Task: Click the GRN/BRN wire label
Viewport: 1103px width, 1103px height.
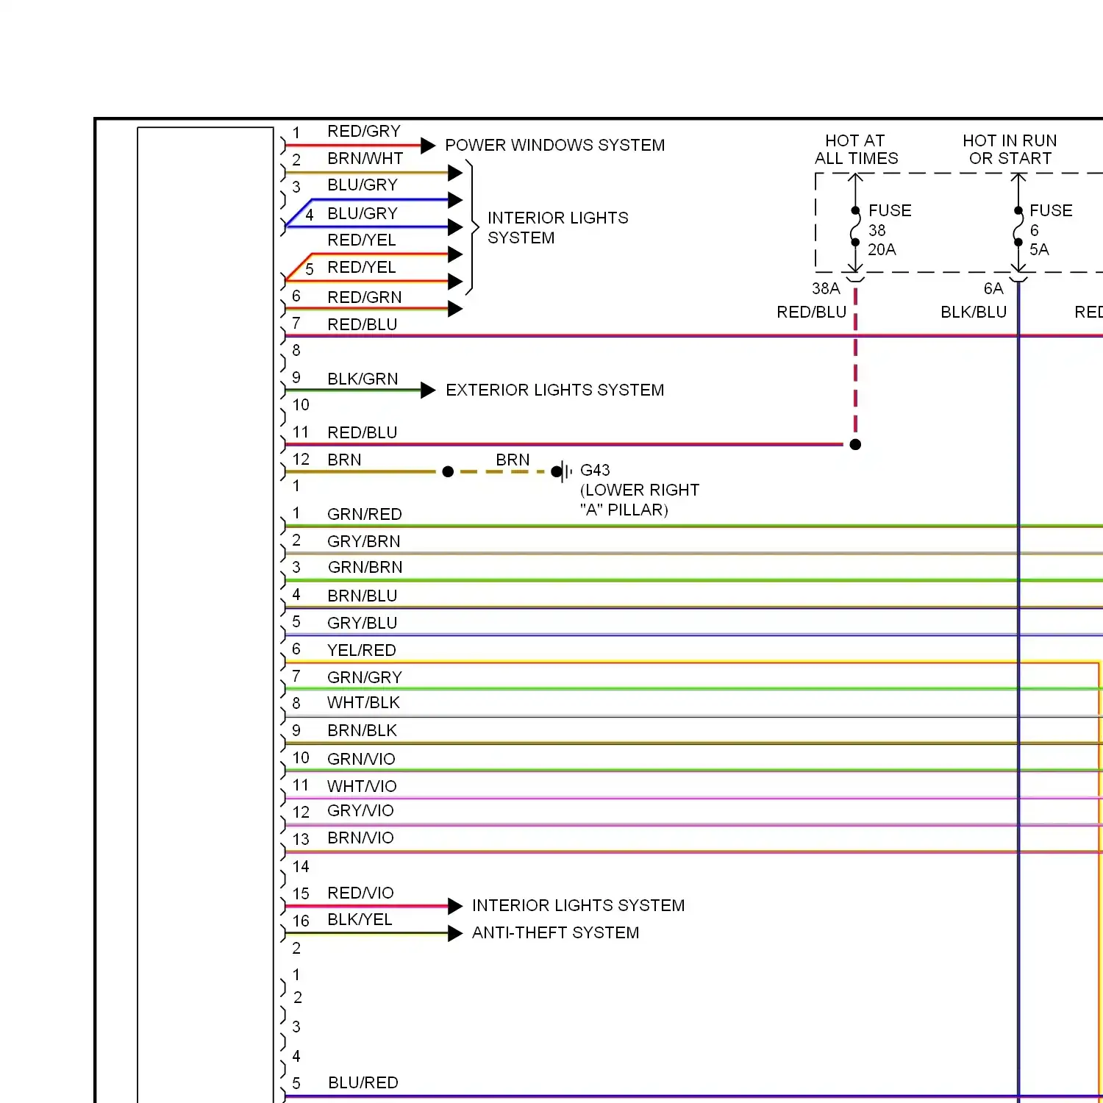Action: pyautogui.click(x=365, y=567)
